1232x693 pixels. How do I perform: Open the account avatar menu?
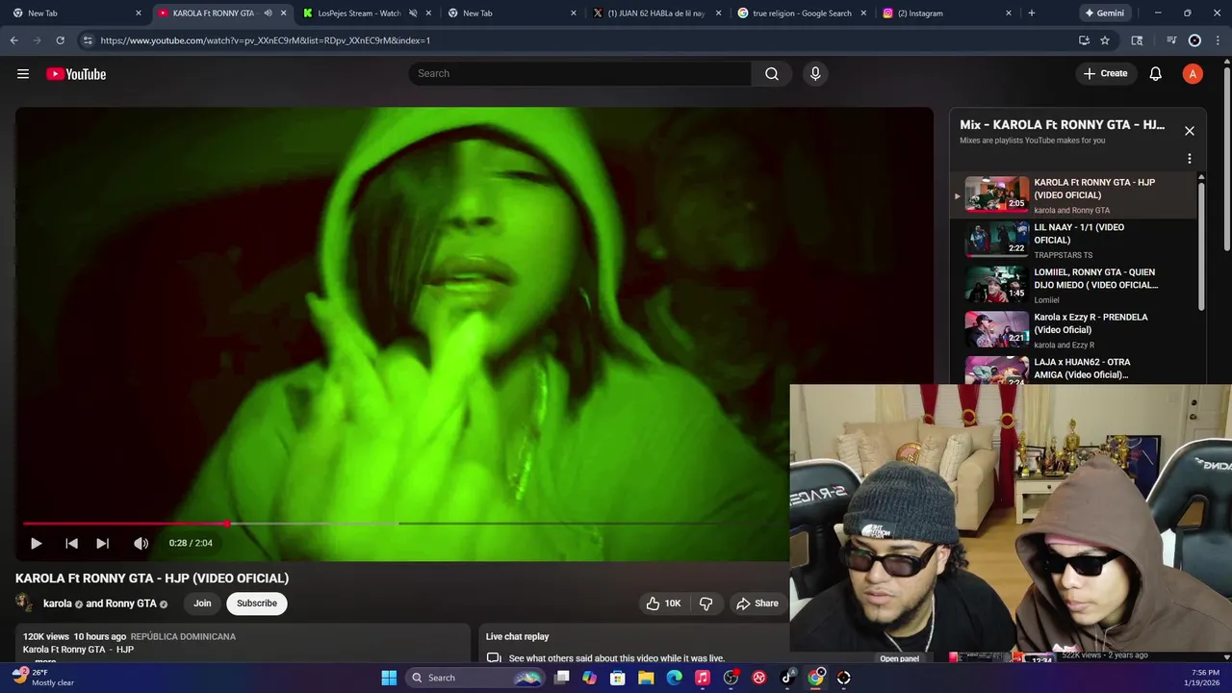pos(1193,74)
